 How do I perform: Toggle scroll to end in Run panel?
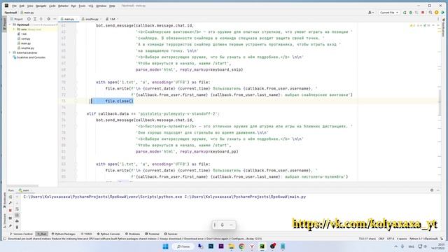[17, 215]
